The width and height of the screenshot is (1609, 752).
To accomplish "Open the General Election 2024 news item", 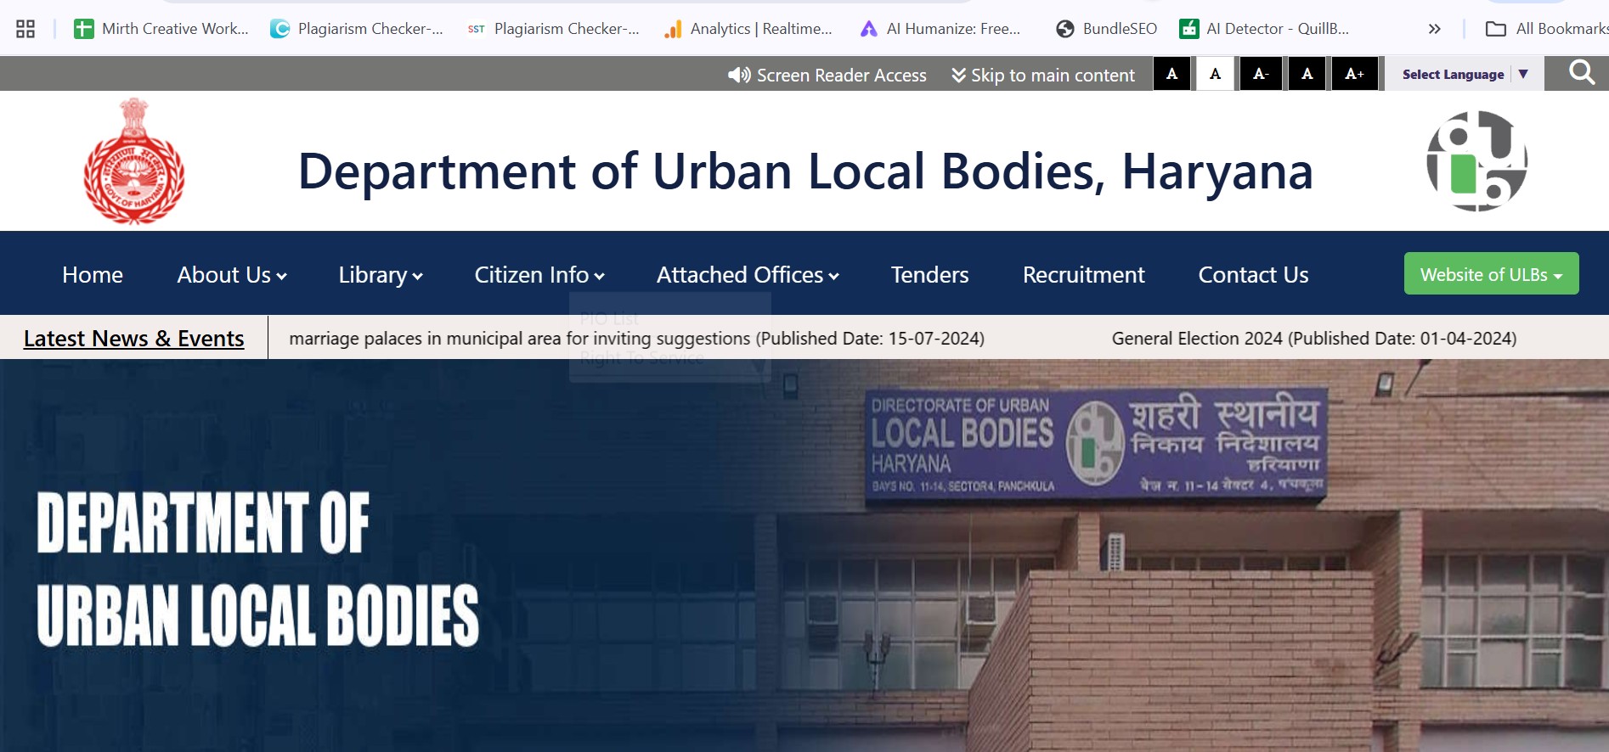I will (1314, 339).
